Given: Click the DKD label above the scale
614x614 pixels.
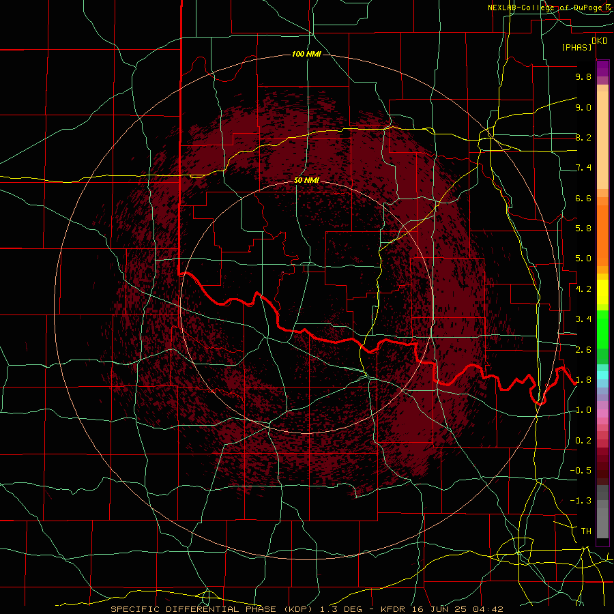Looking at the screenshot, I should [x=600, y=41].
